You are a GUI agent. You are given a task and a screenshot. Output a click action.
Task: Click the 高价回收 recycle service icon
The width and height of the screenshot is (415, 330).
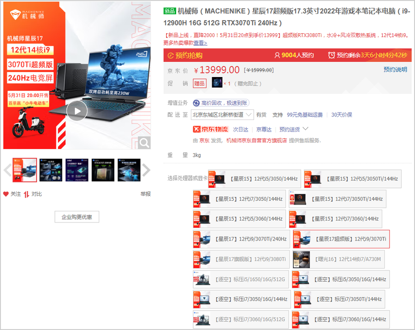(196, 103)
